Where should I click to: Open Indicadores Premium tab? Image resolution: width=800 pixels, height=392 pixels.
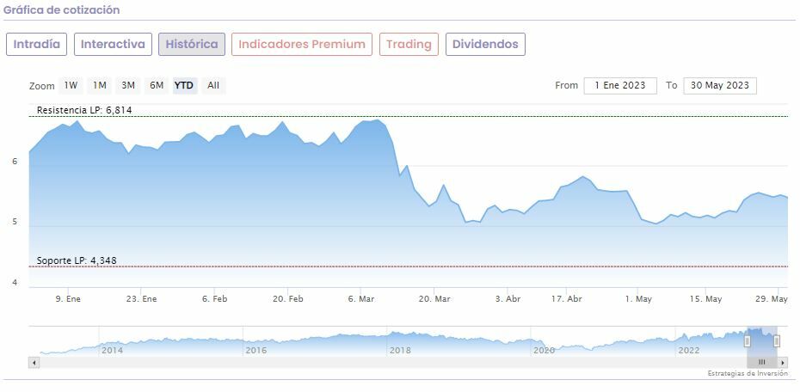(302, 44)
